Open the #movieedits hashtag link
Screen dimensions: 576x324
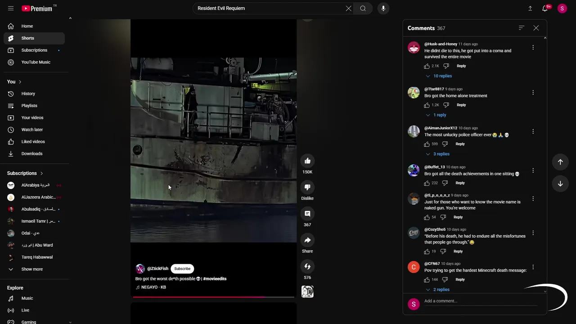[215, 279]
